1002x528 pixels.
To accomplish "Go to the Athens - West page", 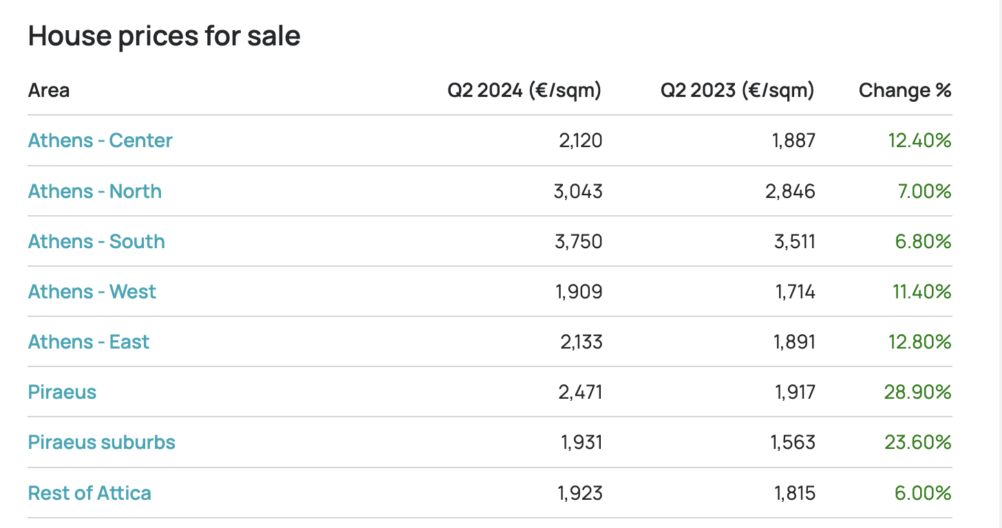I will (x=92, y=291).
